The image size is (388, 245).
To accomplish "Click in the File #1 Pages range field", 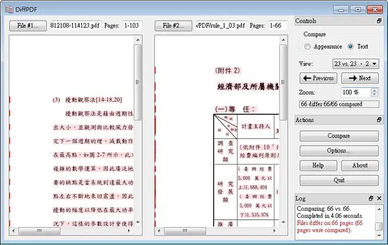I will (132, 26).
